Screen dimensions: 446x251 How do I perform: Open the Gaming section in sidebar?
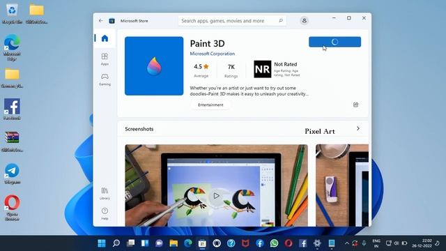(x=105, y=79)
